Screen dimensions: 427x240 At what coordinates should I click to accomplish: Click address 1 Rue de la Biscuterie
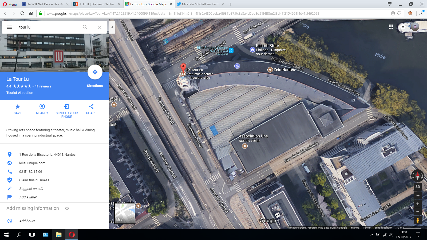(47, 155)
